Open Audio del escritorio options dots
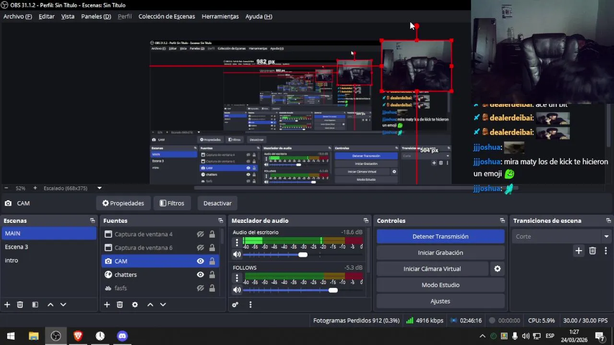 [x=237, y=242]
